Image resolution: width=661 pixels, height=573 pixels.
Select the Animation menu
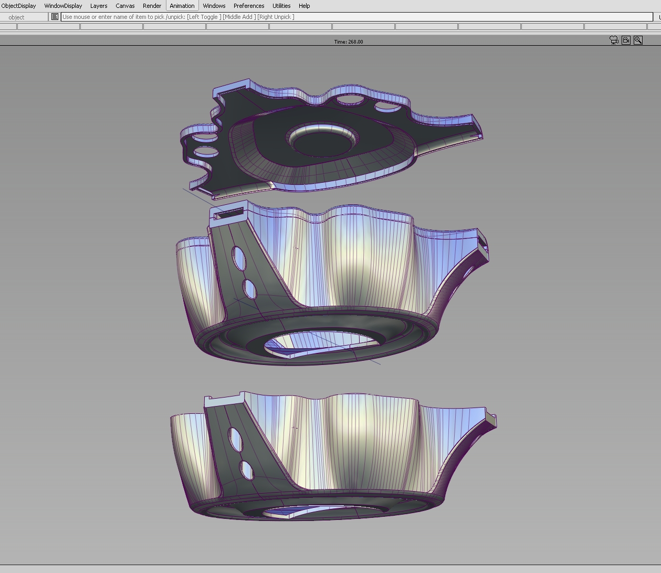(x=182, y=6)
